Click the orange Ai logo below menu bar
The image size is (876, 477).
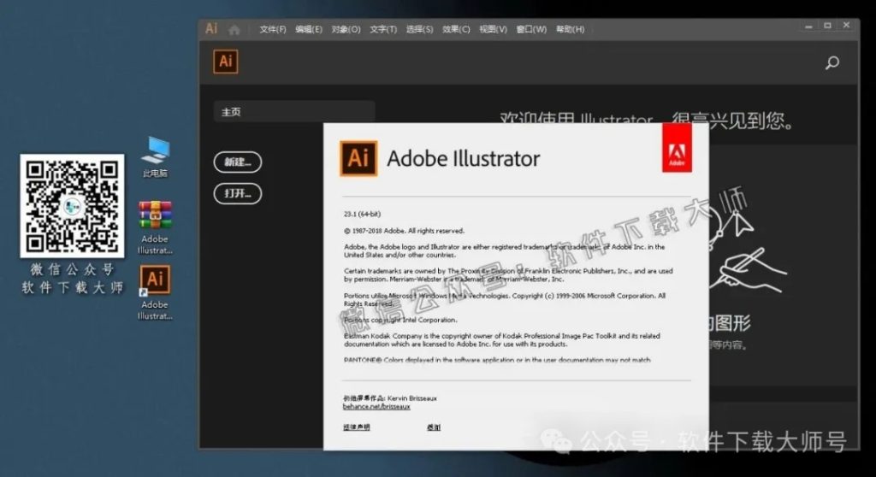(226, 62)
